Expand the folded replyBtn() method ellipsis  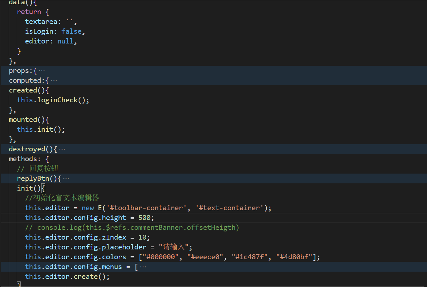pos(66,178)
